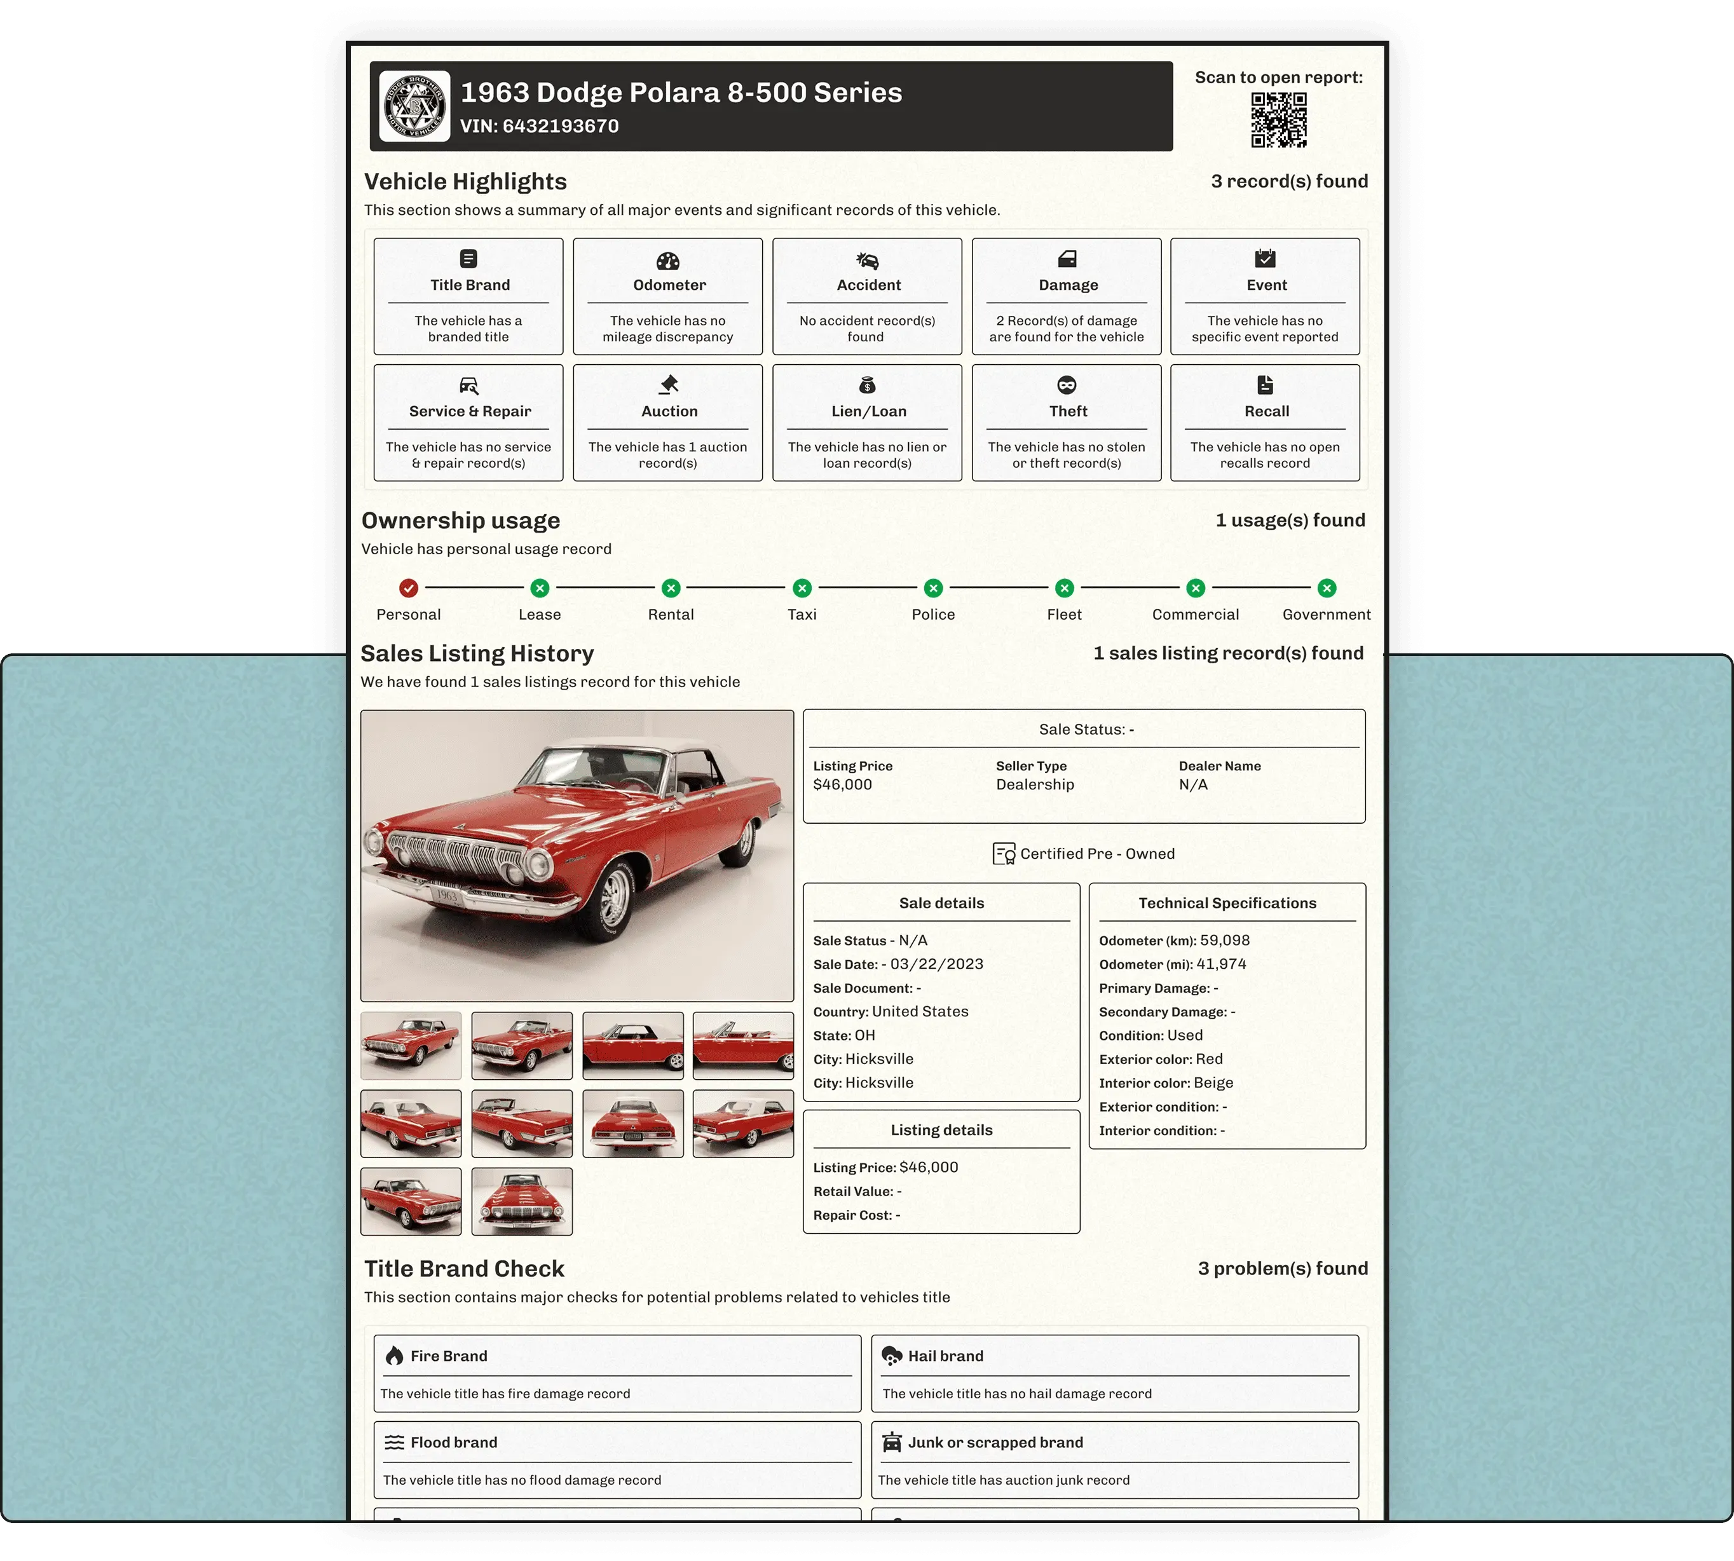This screenshot has width=1734, height=1561.
Task: Toggle the Government usage indicator
Action: tap(1326, 589)
